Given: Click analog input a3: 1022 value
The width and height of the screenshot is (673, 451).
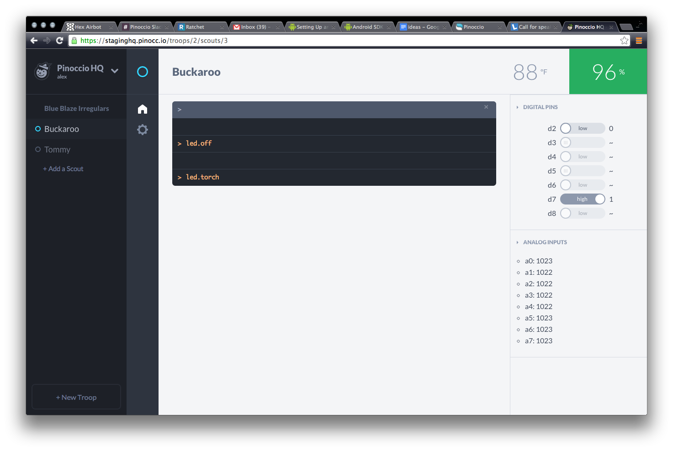Looking at the screenshot, I should pos(539,295).
